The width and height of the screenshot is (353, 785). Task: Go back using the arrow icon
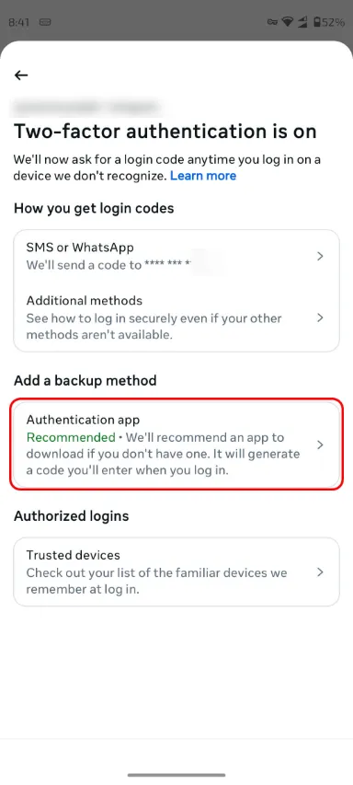click(21, 75)
